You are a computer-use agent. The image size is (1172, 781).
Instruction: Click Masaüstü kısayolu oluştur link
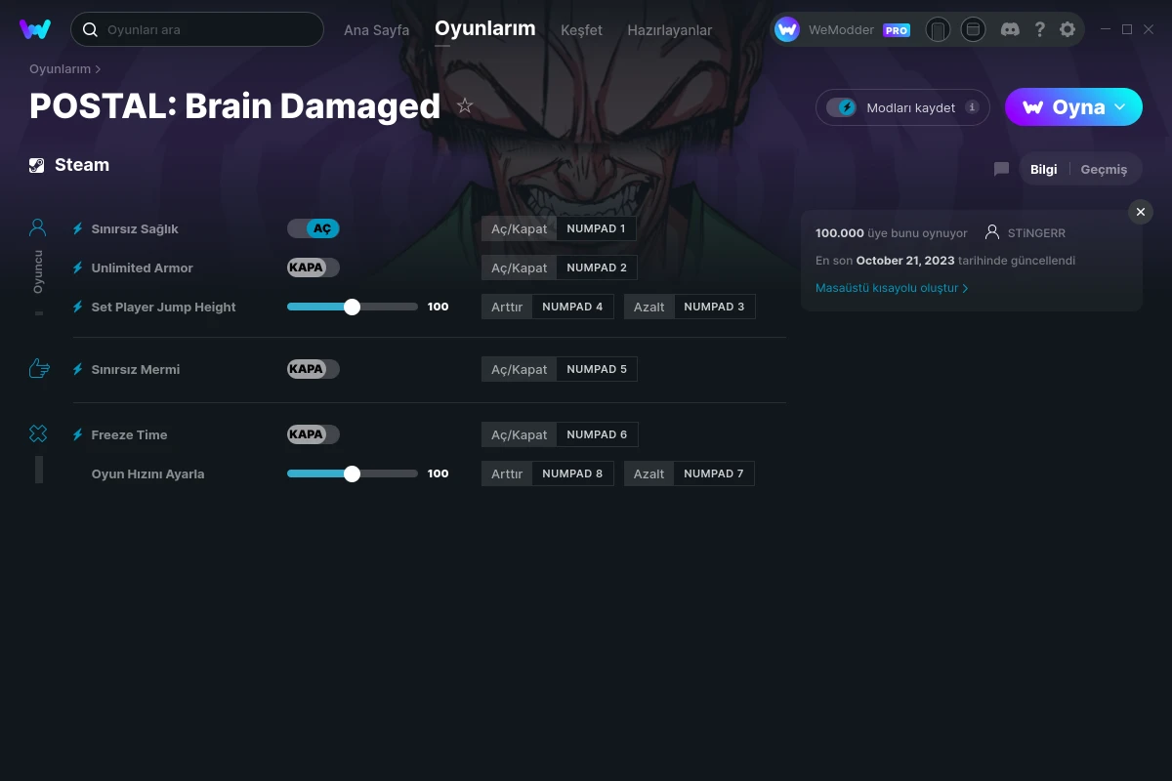coord(892,288)
